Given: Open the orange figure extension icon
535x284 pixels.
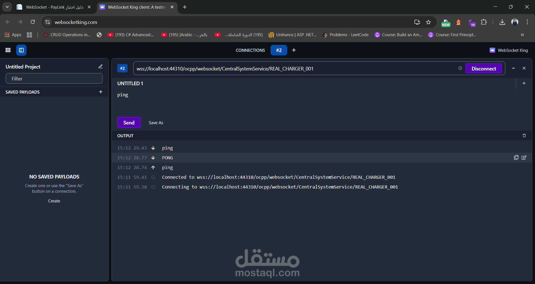Looking at the screenshot, I should 458,22.
